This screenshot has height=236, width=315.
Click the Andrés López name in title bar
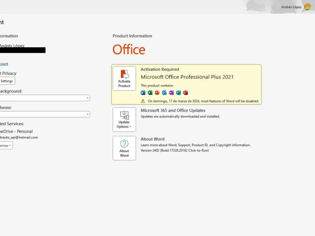click(291, 7)
